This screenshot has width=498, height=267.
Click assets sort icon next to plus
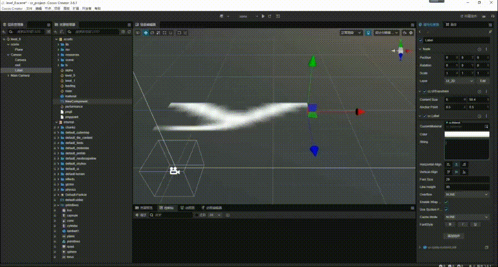click(x=62, y=32)
